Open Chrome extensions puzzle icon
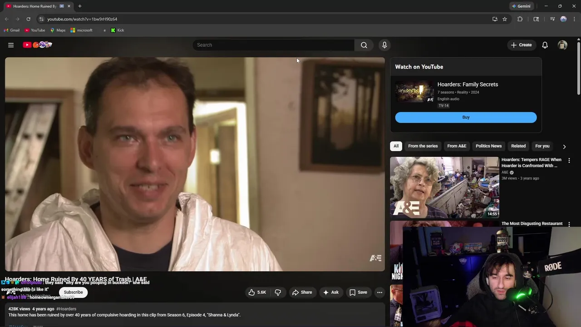Viewport: 581px width, 327px height. click(x=520, y=19)
